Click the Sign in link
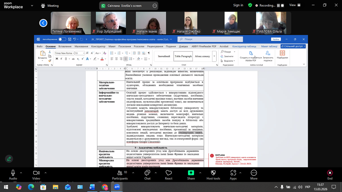342x192 pixels. click(x=238, y=5)
